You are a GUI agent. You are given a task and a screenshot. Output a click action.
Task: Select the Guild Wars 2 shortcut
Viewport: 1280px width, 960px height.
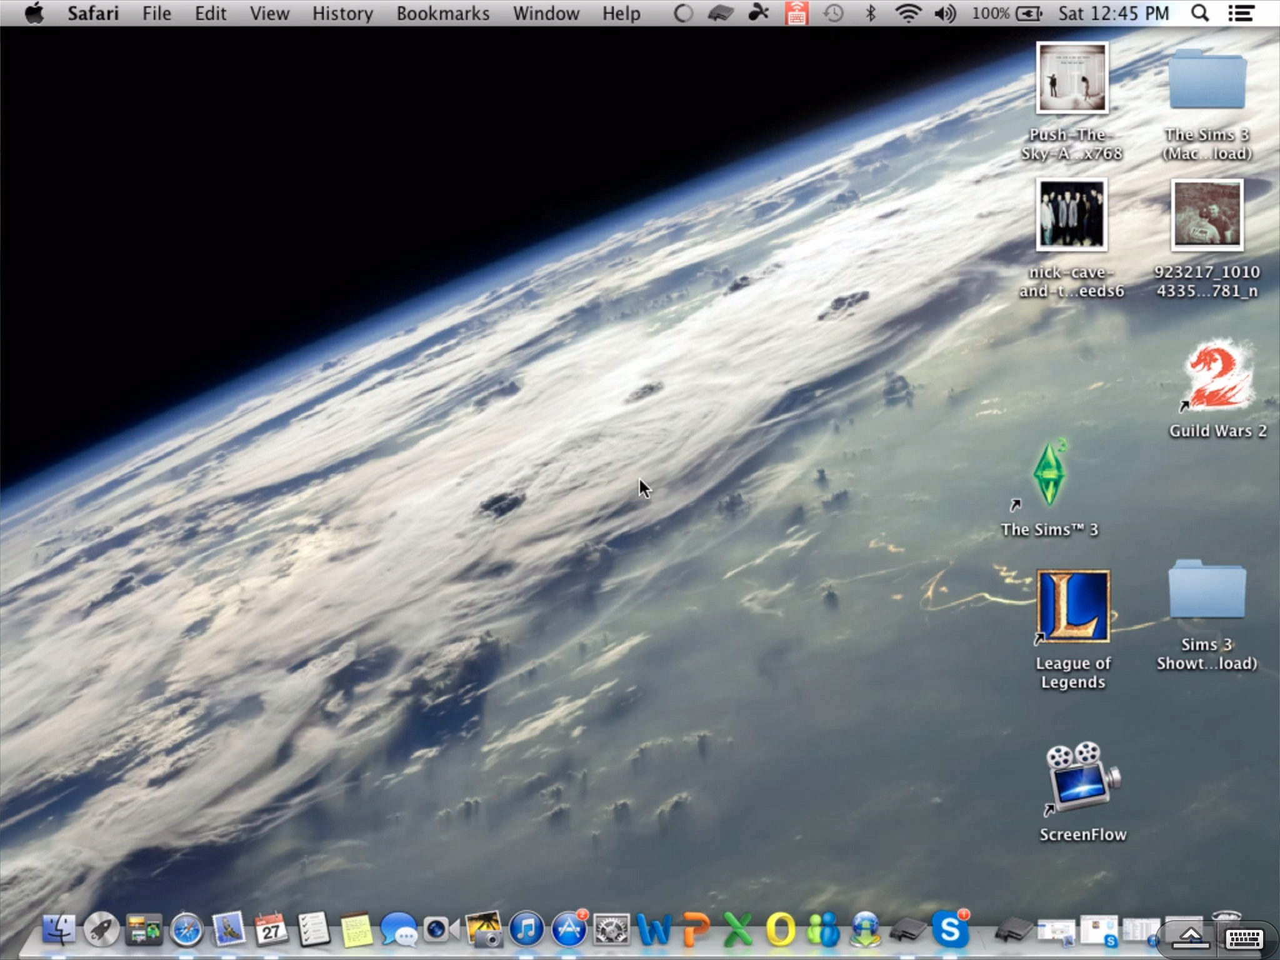(x=1218, y=375)
